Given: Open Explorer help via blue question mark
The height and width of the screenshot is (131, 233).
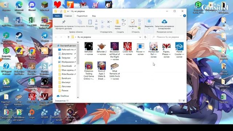Looking at the screenshot, I should point(185,16).
